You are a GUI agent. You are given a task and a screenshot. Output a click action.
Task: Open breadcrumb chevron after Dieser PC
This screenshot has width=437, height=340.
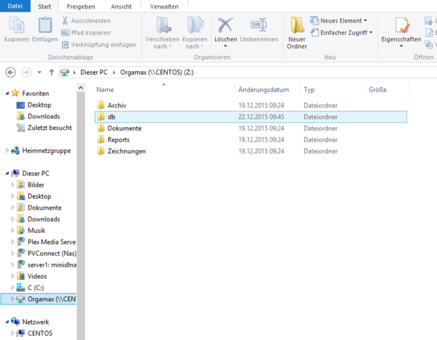pyautogui.click(x=114, y=73)
